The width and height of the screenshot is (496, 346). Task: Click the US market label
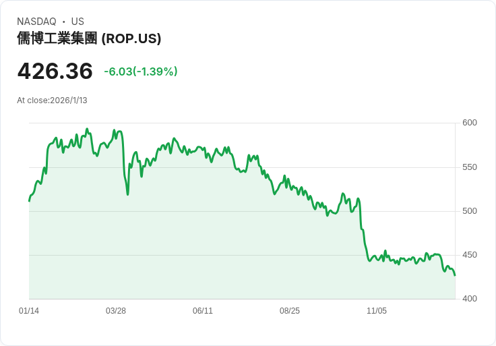(x=77, y=21)
